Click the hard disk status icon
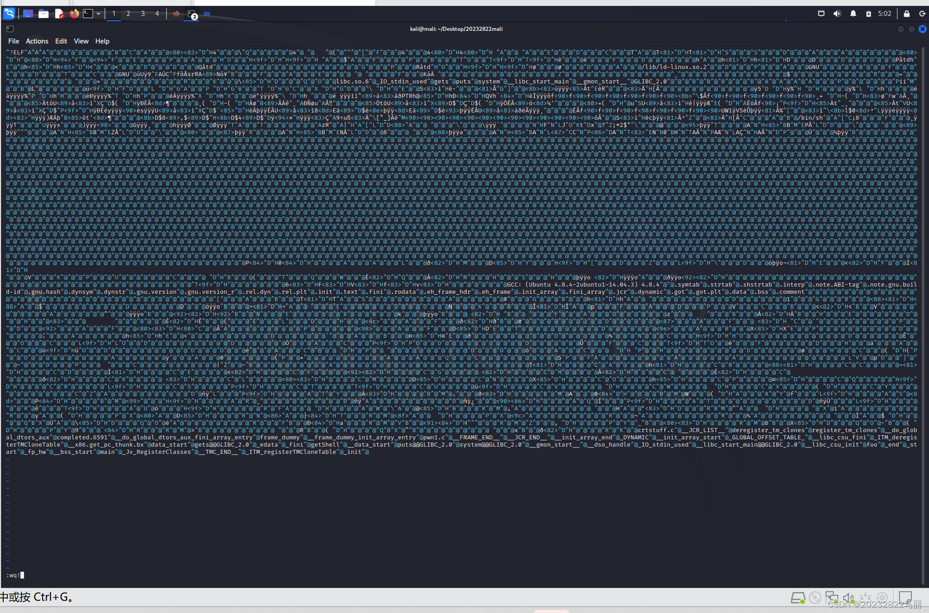This screenshot has height=613, width=929. 798,598
